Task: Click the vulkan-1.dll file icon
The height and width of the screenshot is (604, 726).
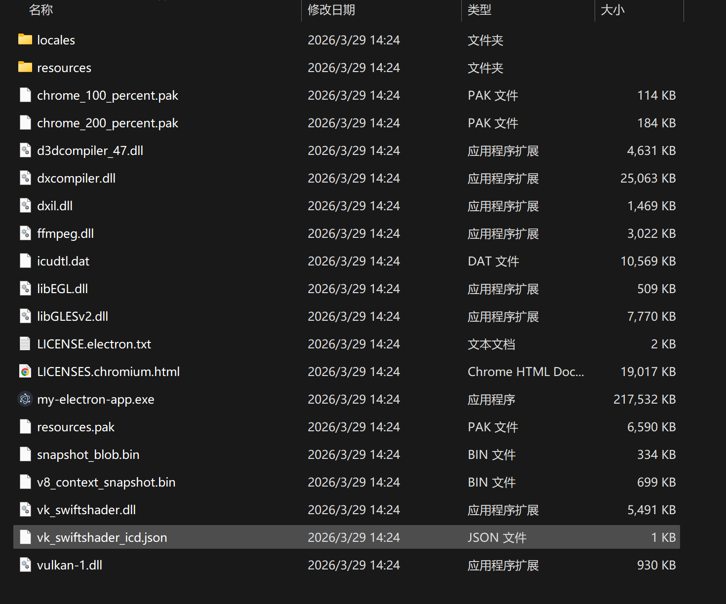Action: click(25, 565)
